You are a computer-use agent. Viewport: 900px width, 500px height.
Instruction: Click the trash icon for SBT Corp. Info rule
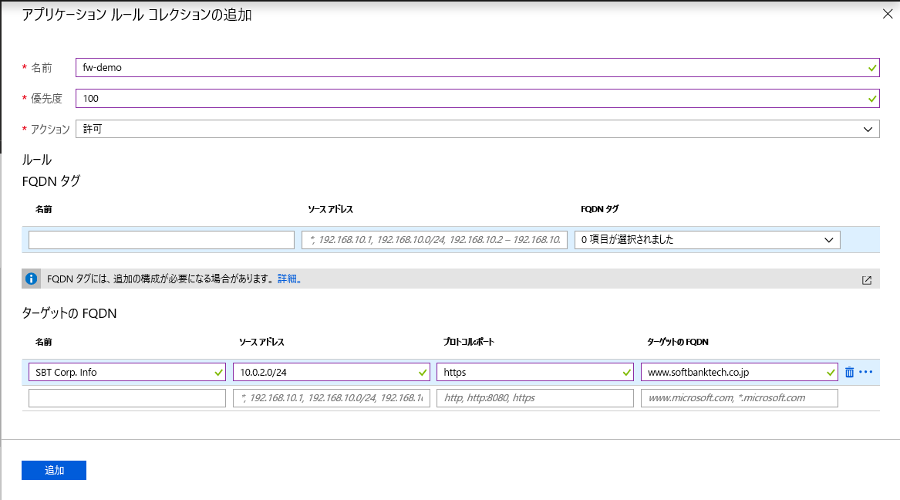click(x=849, y=372)
